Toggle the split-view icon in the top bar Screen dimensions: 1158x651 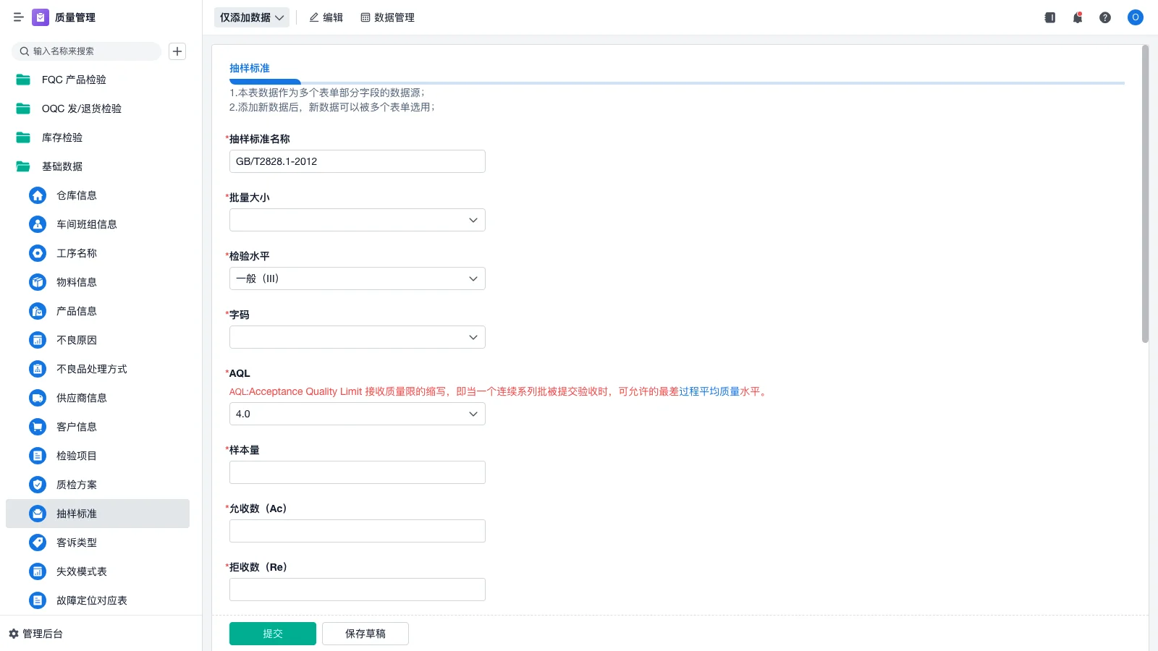[x=1049, y=17]
